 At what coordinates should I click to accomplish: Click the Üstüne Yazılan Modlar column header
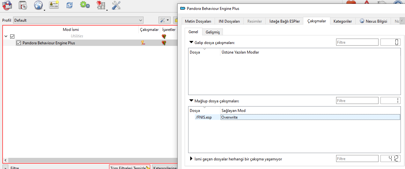pos(310,52)
